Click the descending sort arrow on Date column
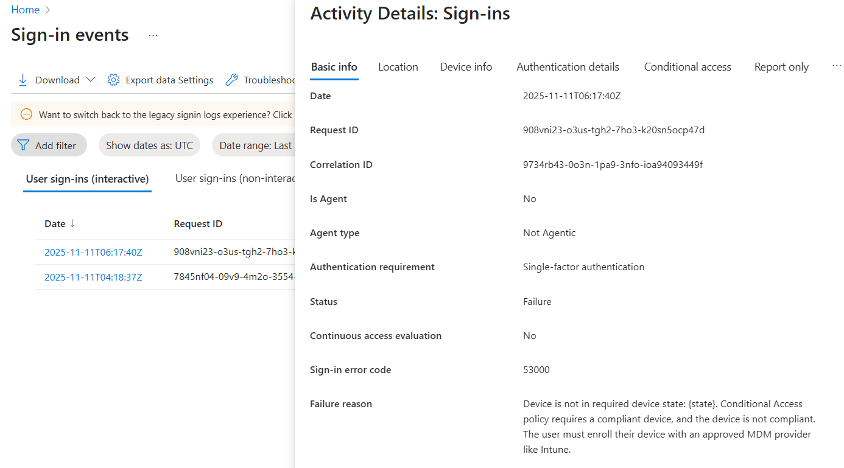This screenshot has height=468, width=844. (71, 223)
